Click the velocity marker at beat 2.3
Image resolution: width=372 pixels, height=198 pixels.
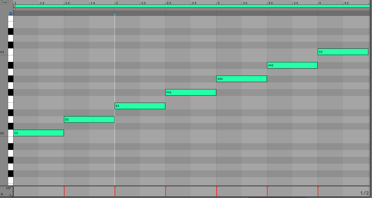click(x=166, y=191)
